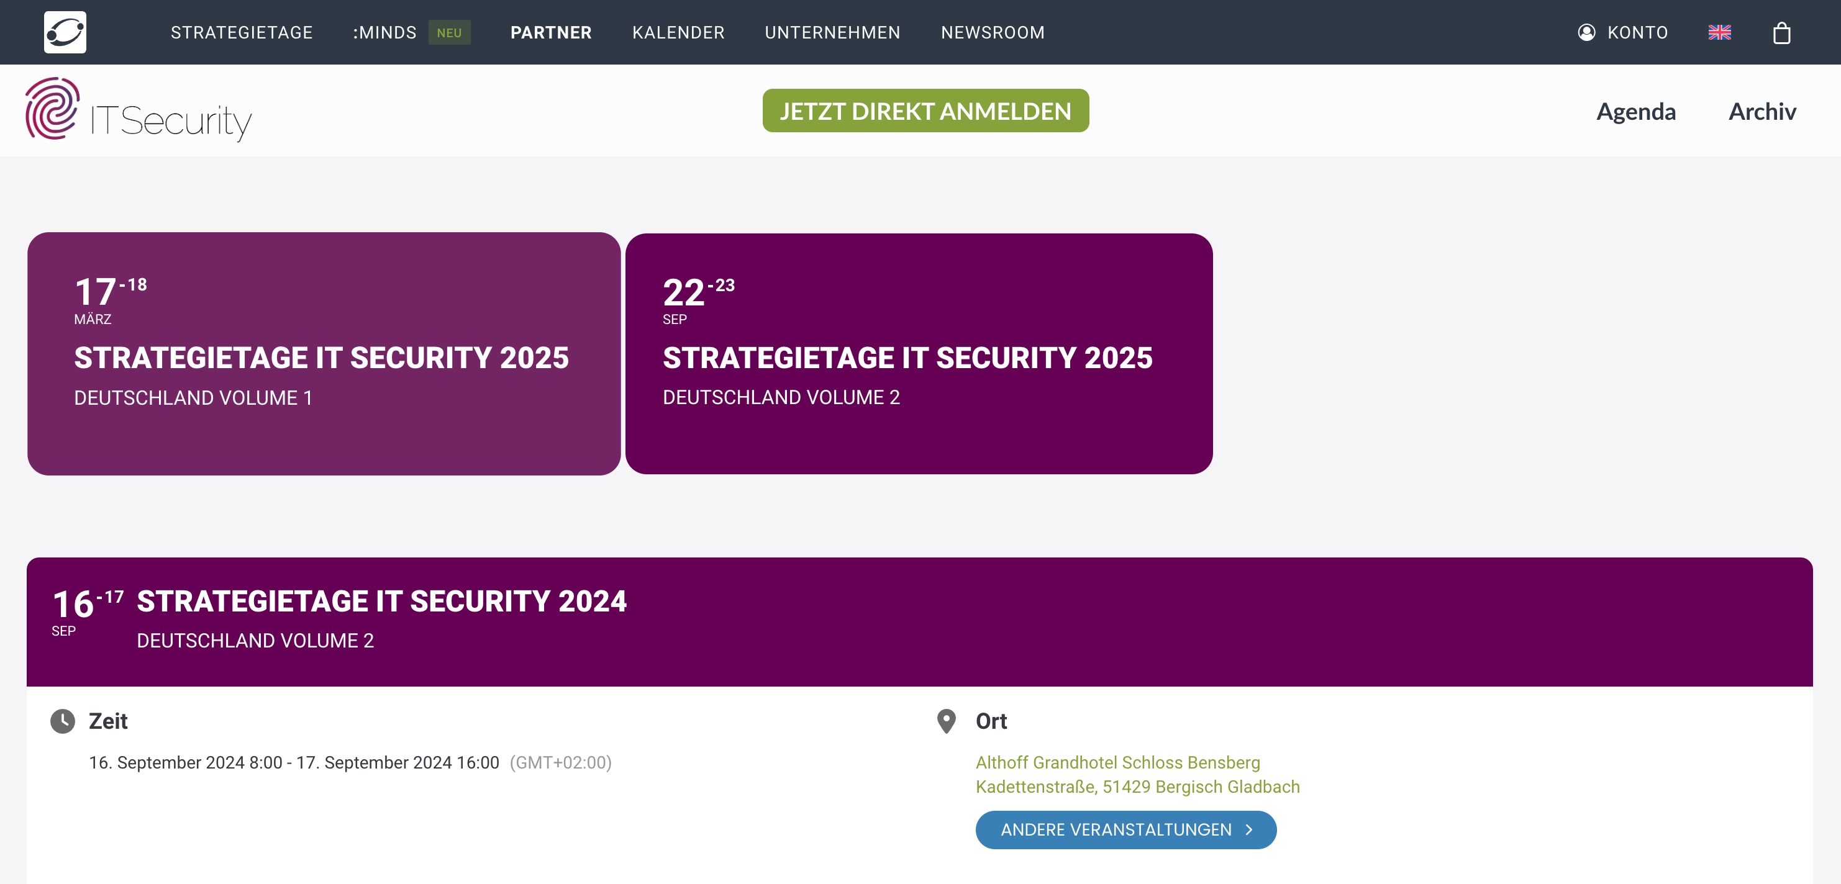This screenshot has height=884, width=1841.
Task: Click DEUTSCHLAND VOLUME 2 under 2024 heading
Action: click(x=255, y=641)
